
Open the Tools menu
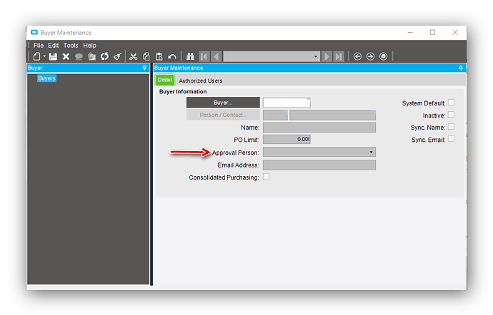click(71, 46)
